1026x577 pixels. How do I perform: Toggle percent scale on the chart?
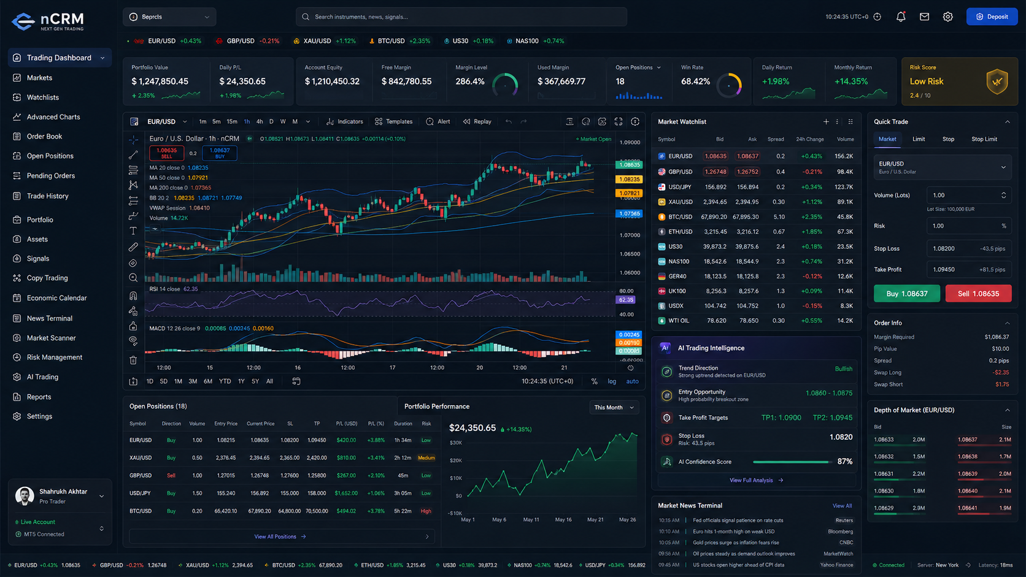coord(594,381)
